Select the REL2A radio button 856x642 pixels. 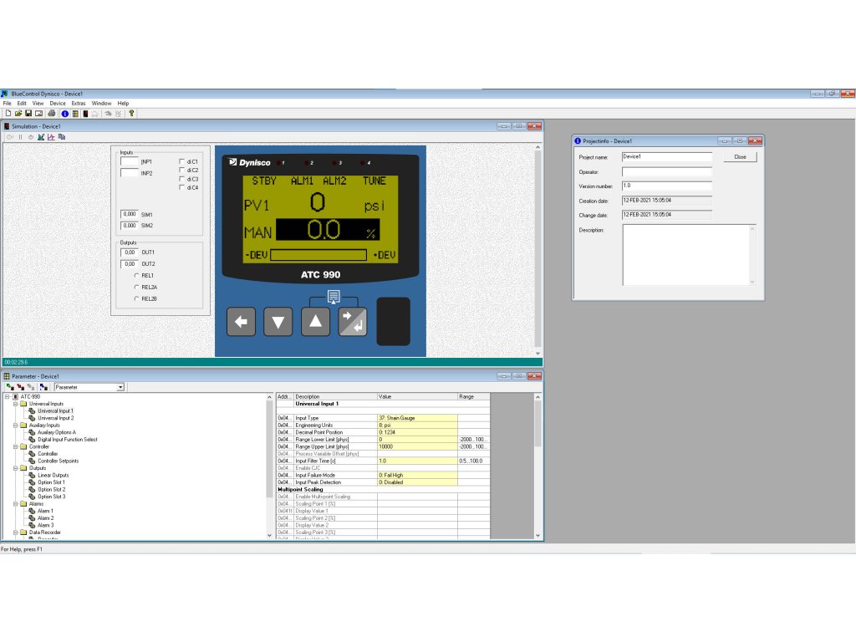pyautogui.click(x=136, y=288)
